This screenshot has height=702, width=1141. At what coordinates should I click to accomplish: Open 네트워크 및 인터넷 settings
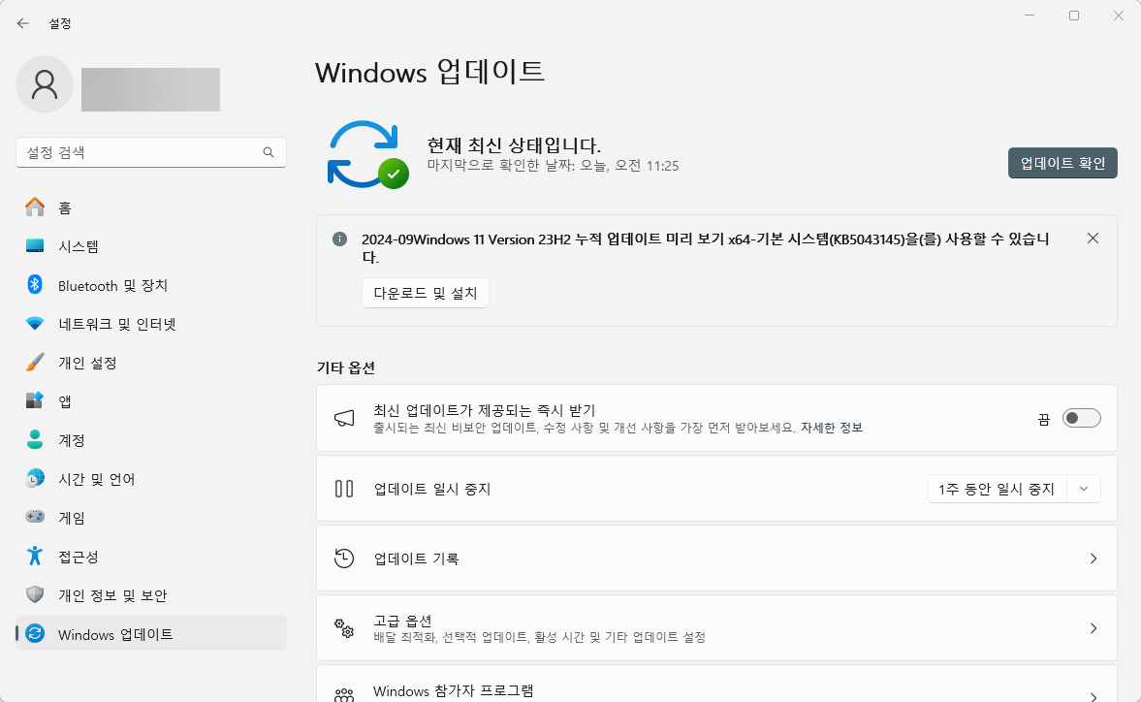(x=150, y=324)
